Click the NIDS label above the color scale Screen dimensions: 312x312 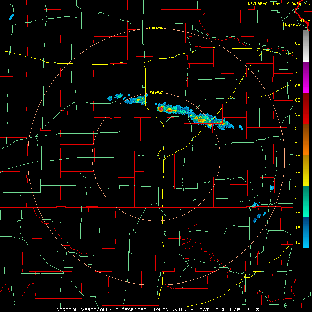click(x=304, y=21)
